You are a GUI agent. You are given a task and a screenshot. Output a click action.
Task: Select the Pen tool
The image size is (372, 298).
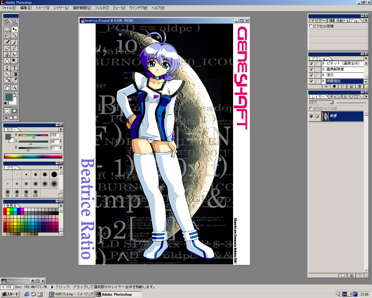click(7, 68)
